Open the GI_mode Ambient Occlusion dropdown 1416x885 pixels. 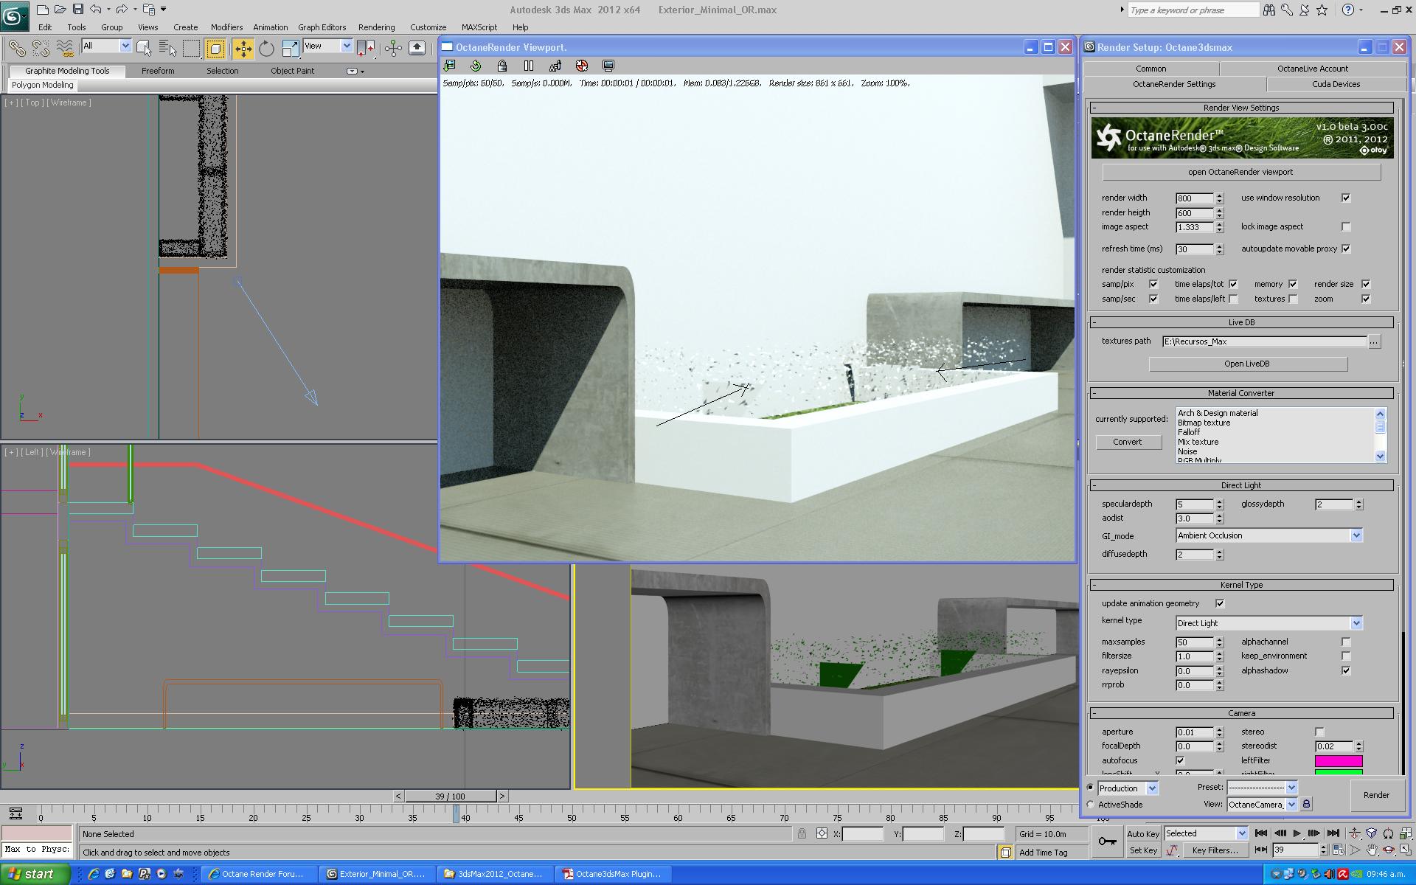[1356, 535]
